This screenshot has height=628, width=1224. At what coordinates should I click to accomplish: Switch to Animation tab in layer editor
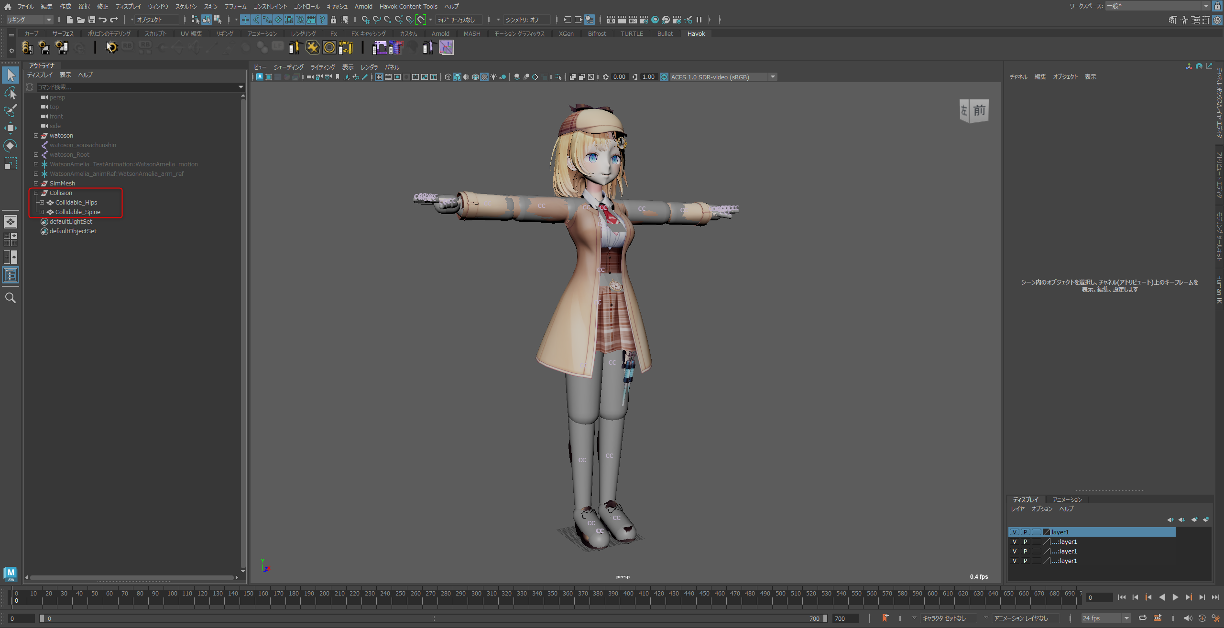[1067, 499]
